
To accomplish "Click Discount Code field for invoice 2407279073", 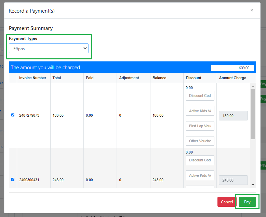I will tap(200, 96).
